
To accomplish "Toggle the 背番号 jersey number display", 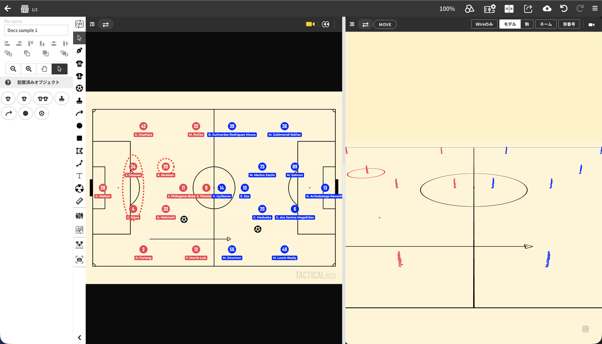I will click(569, 24).
